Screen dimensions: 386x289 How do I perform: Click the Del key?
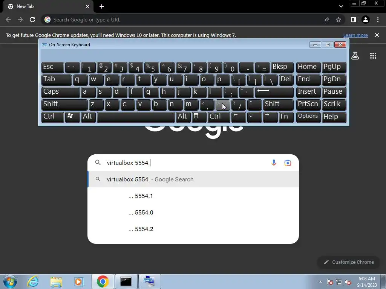tap(286, 80)
